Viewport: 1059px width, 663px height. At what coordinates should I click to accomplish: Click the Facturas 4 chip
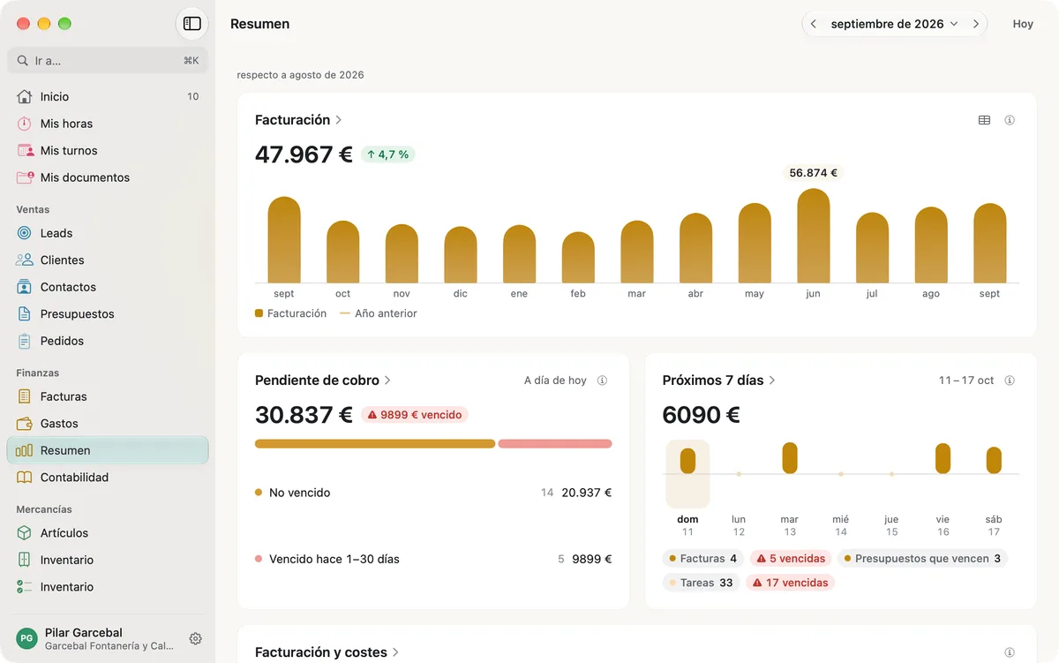(702, 558)
